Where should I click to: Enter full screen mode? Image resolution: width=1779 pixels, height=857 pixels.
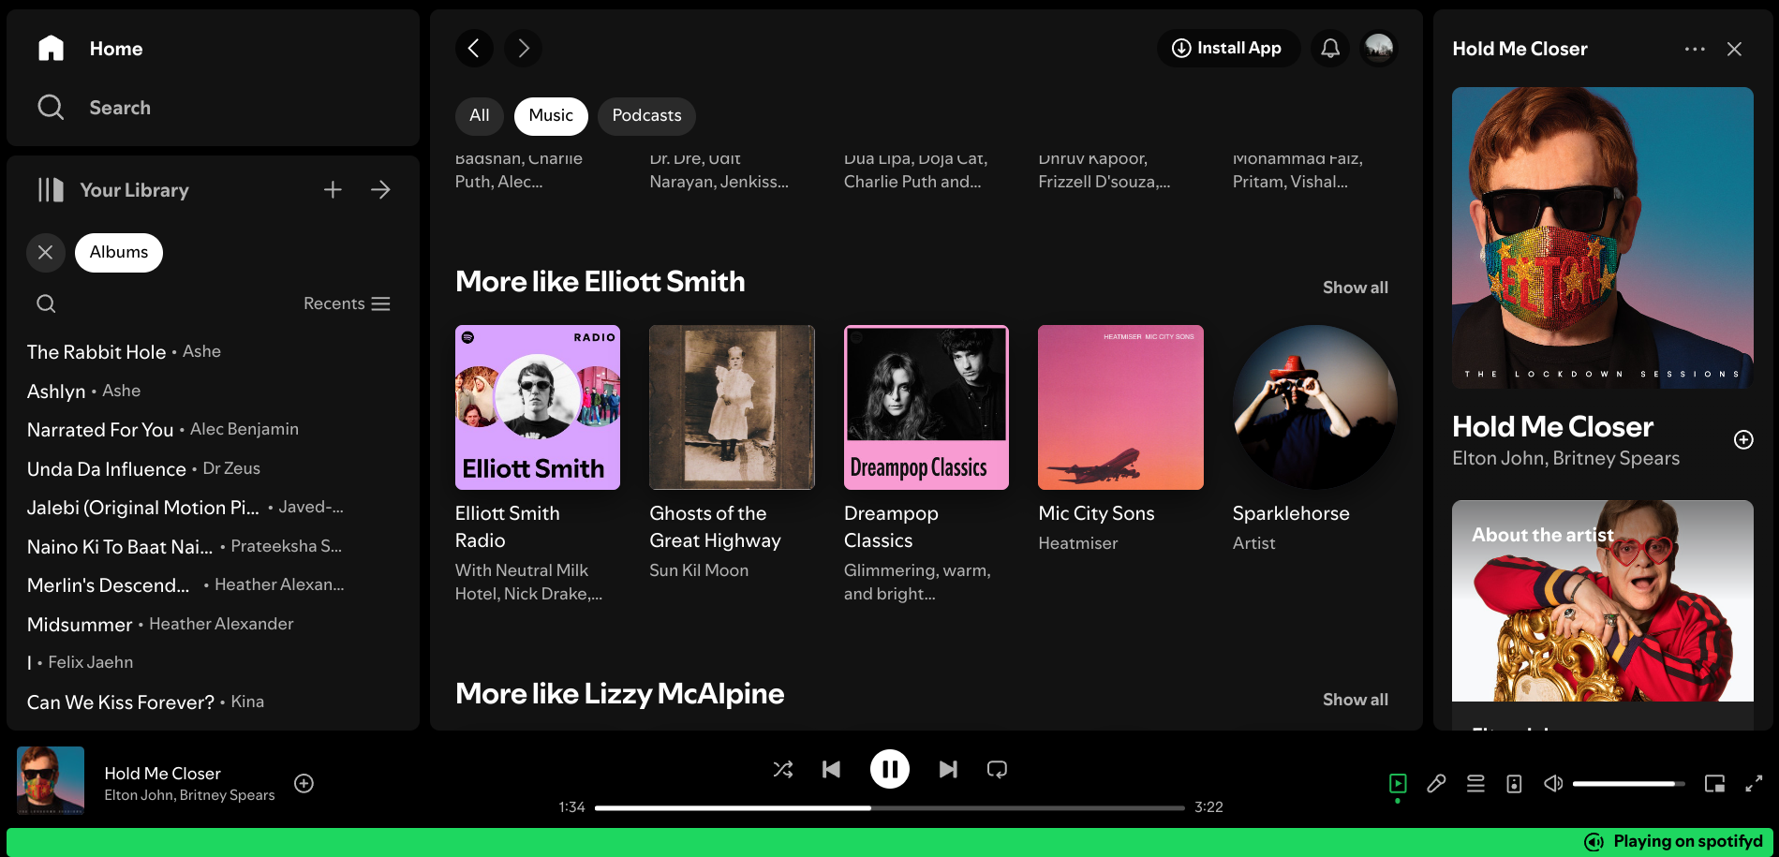(x=1754, y=784)
